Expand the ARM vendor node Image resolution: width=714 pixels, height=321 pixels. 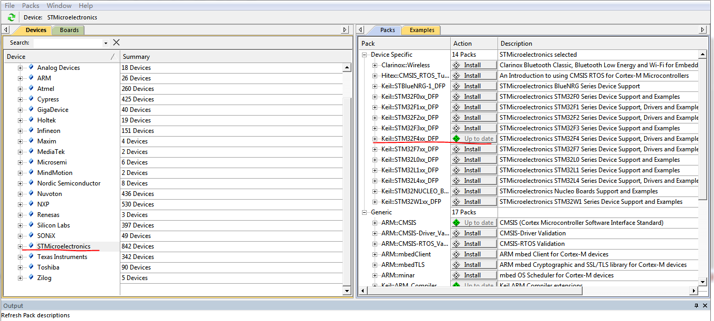click(x=20, y=78)
